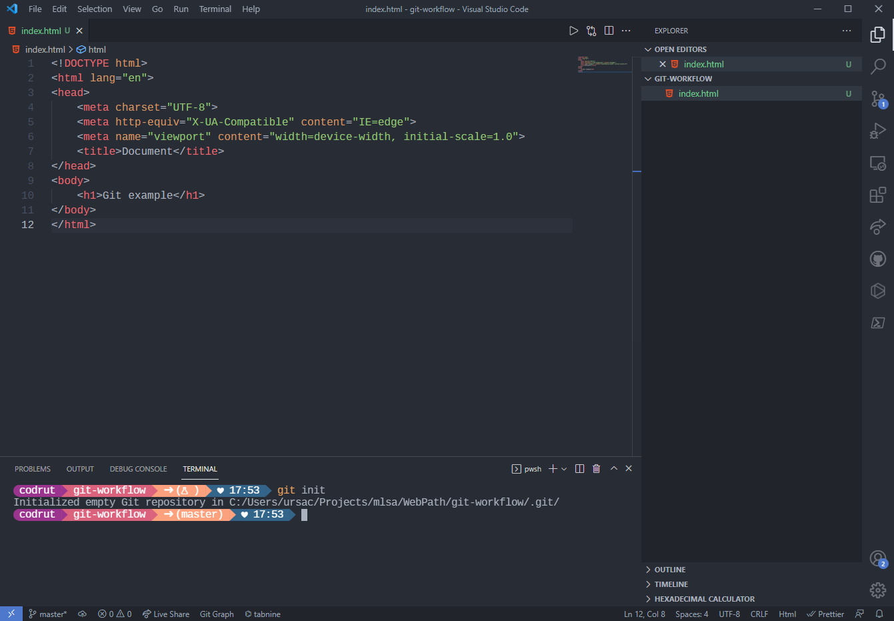Expand the Hexadecimal Calculator section
Screen dimensions: 894x621
[751, 599]
